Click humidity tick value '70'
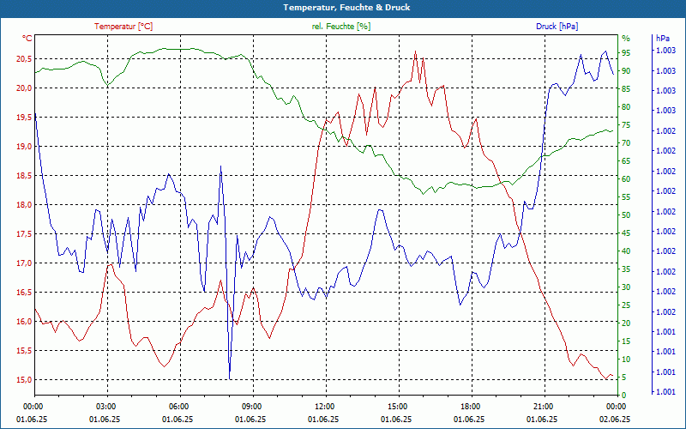The image size is (686, 429). tap(626, 143)
